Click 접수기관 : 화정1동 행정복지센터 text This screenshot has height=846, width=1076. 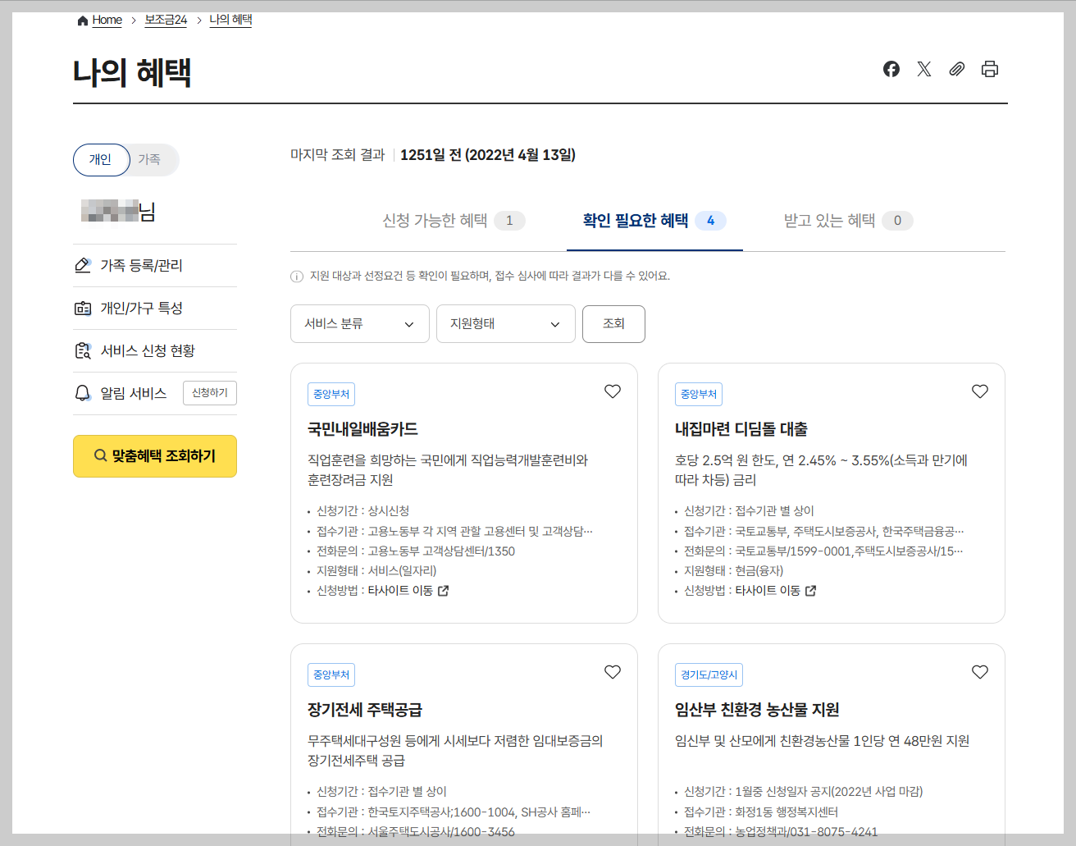761,812
